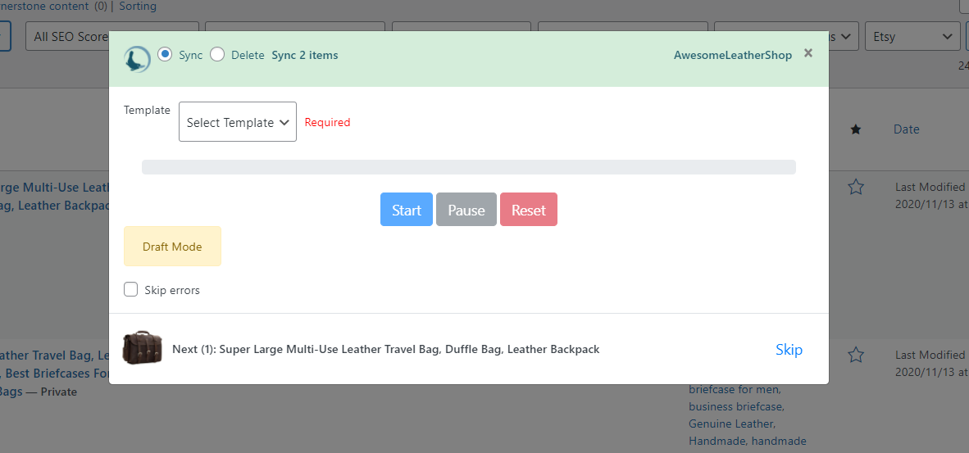Click the red Reset button

(529, 209)
